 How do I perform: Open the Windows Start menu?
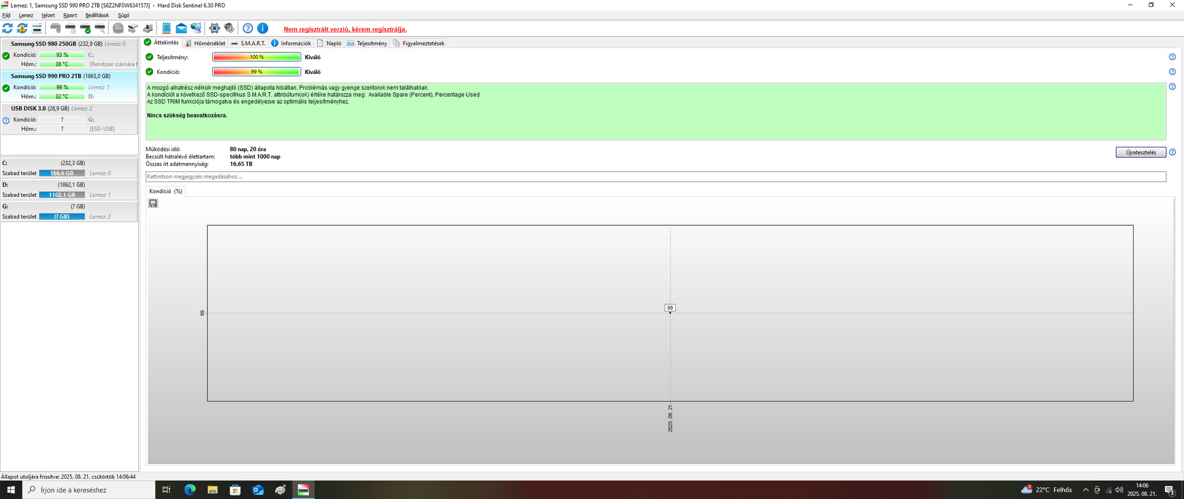click(11, 490)
